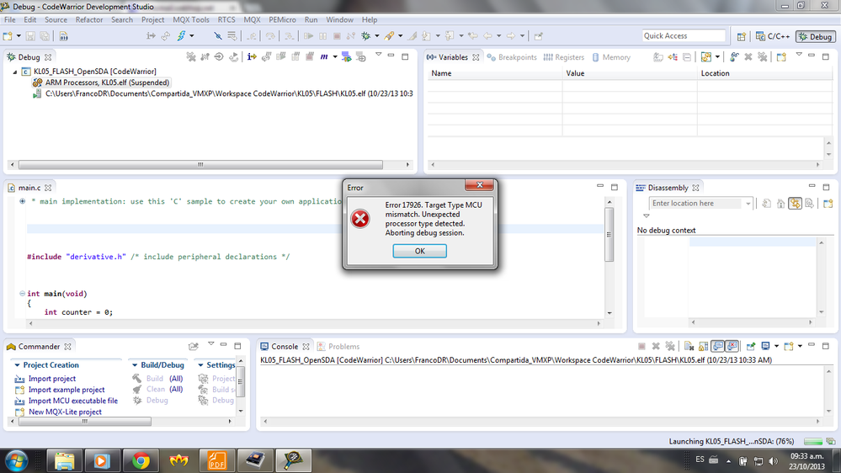Open the Refactor menu

tap(89, 20)
